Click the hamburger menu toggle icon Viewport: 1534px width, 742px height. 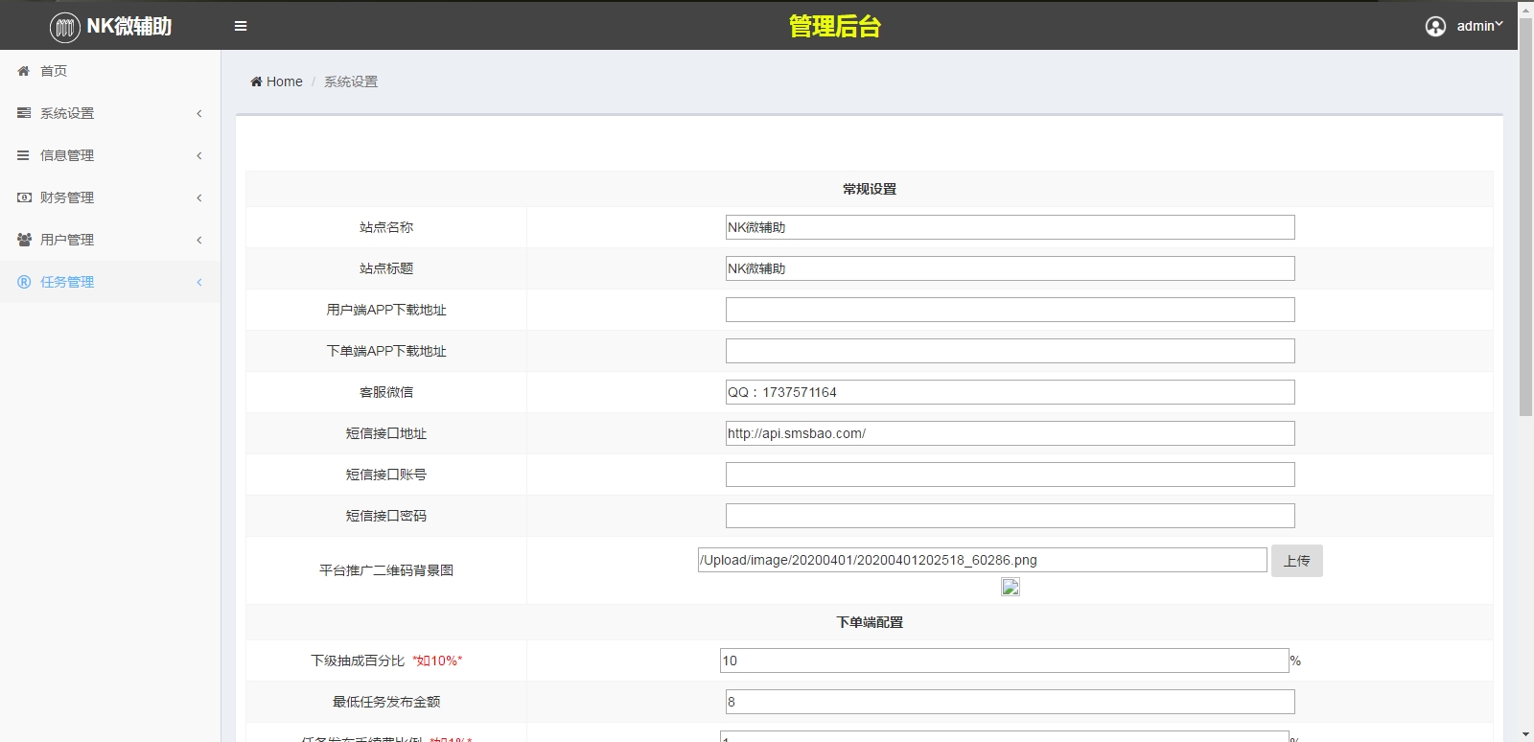pos(241,26)
